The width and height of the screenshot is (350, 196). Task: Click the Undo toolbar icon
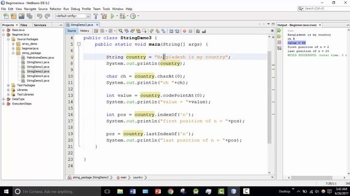point(39,16)
